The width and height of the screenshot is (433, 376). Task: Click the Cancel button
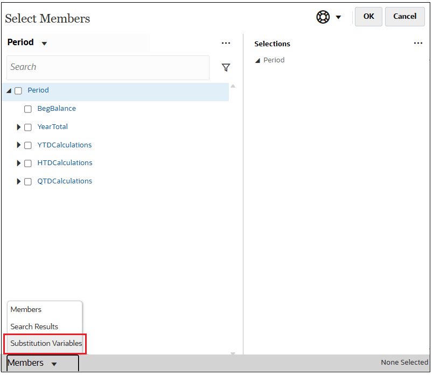pyautogui.click(x=404, y=17)
